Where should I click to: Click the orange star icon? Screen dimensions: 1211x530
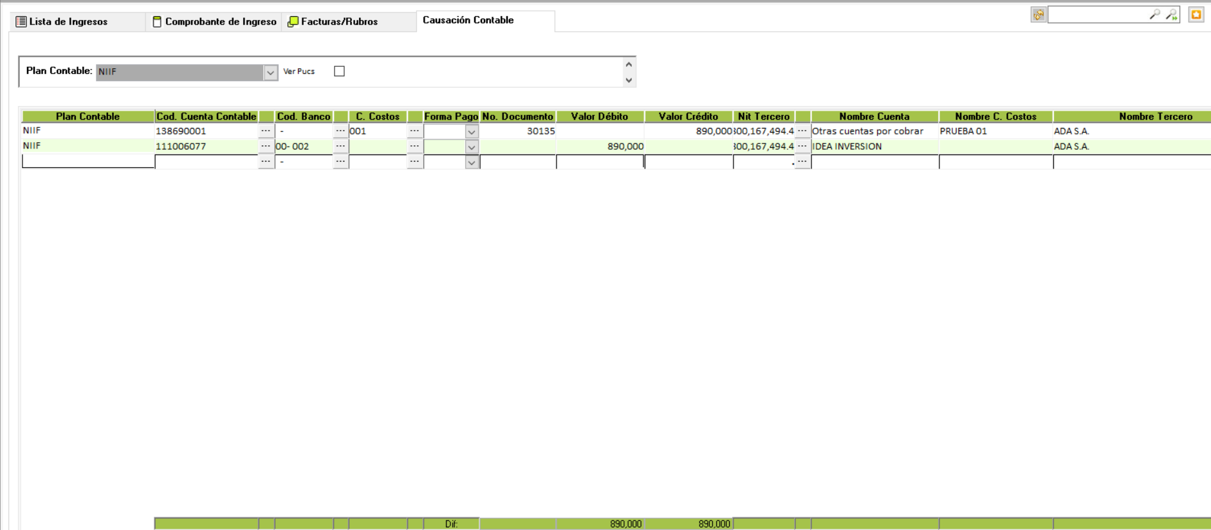pyautogui.click(x=1196, y=15)
